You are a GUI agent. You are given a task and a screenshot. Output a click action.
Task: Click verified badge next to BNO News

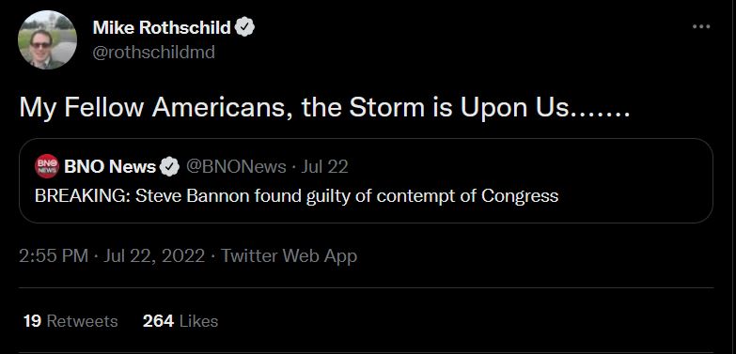(x=170, y=167)
